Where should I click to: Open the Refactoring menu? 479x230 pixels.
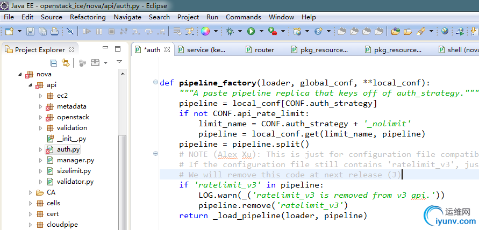[88, 17]
